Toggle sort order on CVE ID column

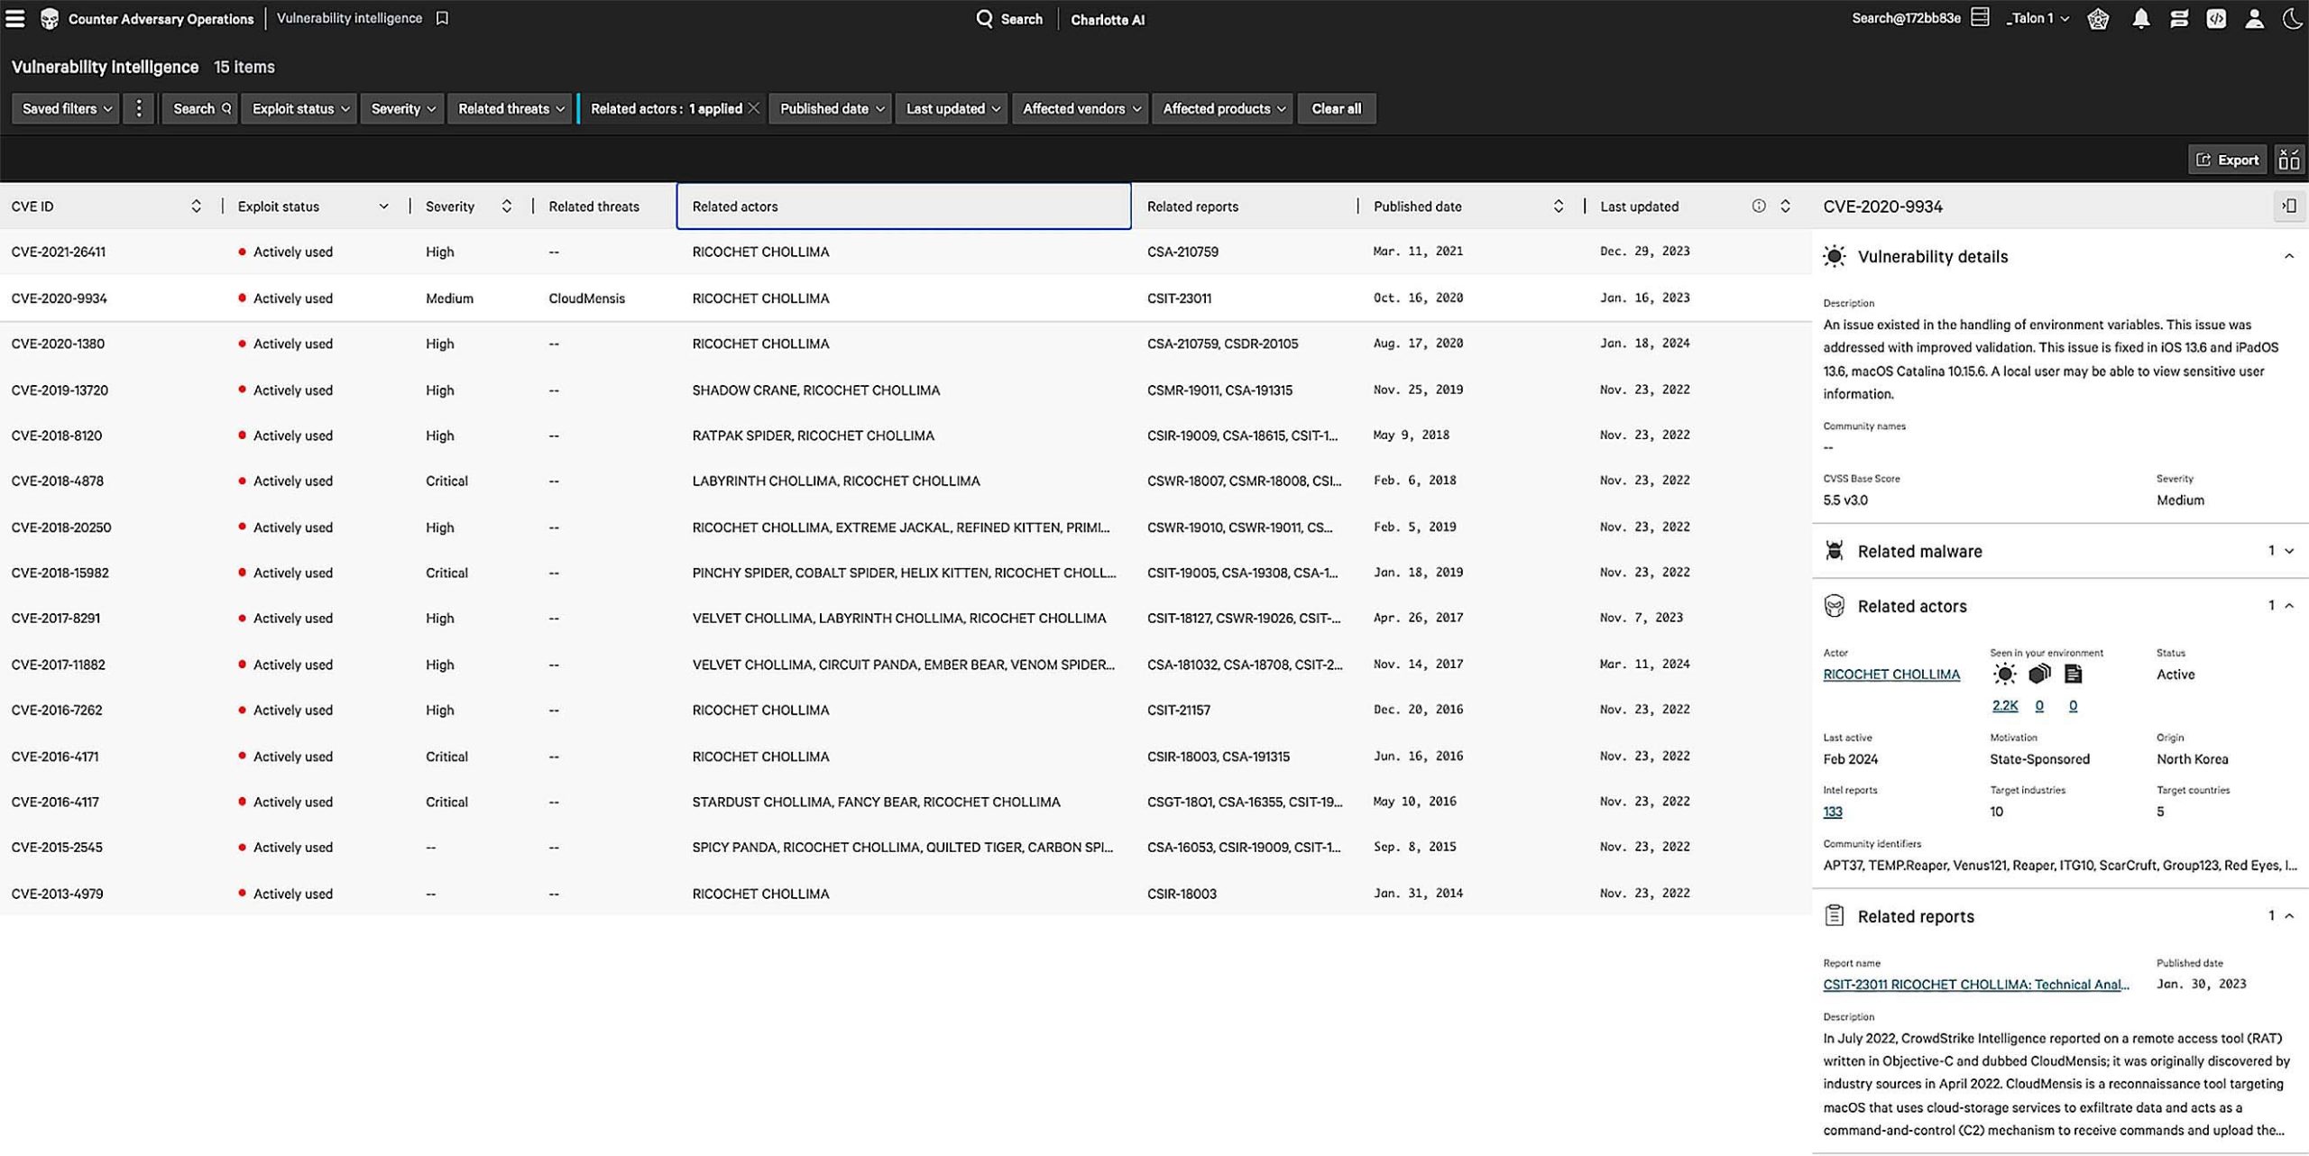[x=196, y=206]
